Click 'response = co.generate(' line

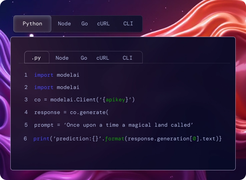click(71, 112)
